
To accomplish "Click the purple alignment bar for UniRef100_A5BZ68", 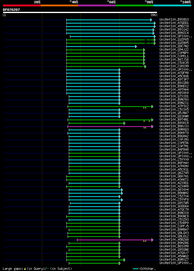I will click(x=115, y=240).
